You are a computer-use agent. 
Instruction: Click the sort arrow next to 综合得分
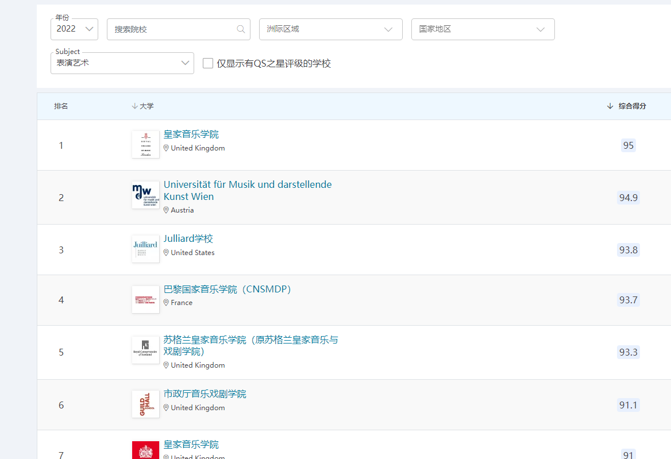[x=610, y=106]
